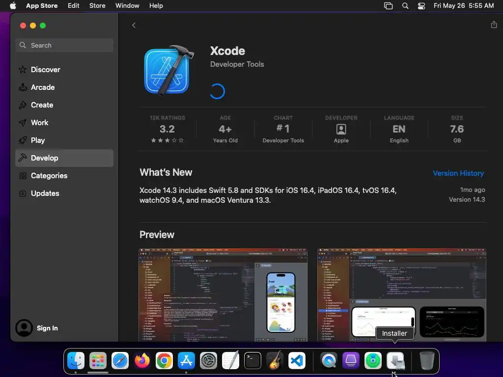
Task: Open the Installer dock icon
Action: 395,361
